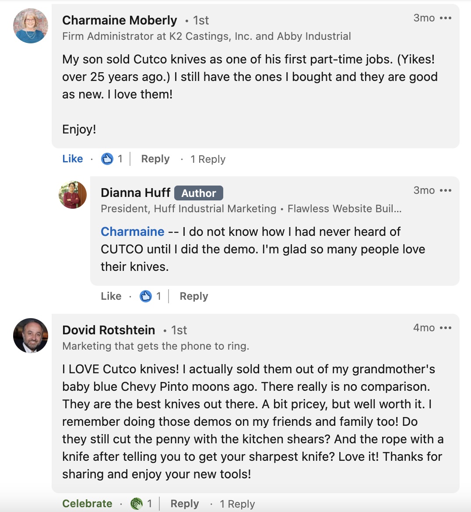Reply to Charmaine Moberly's comment
The height and width of the screenshot is (512, 471).
[x=155, y=159]
